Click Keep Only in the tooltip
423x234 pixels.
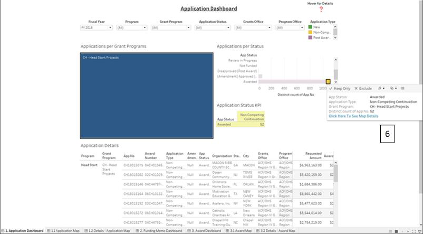[x=339, y=88]
